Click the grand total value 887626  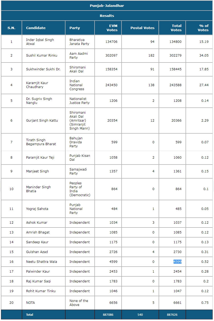click(172, 315)
